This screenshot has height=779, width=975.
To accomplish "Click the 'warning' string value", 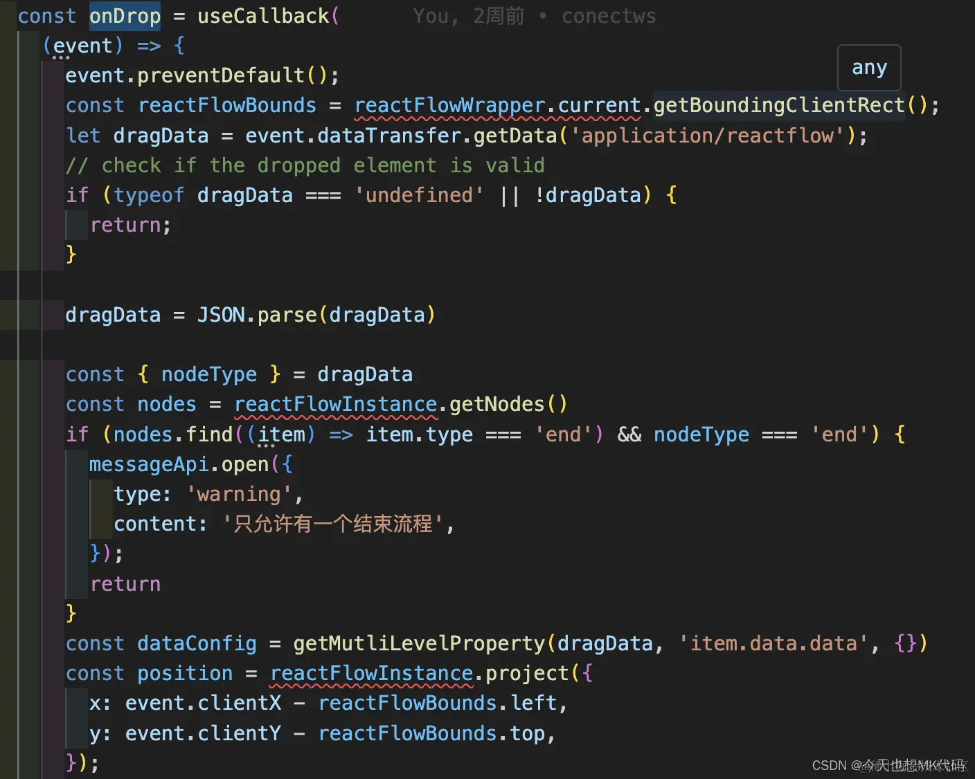I will (x=240, y=494).
